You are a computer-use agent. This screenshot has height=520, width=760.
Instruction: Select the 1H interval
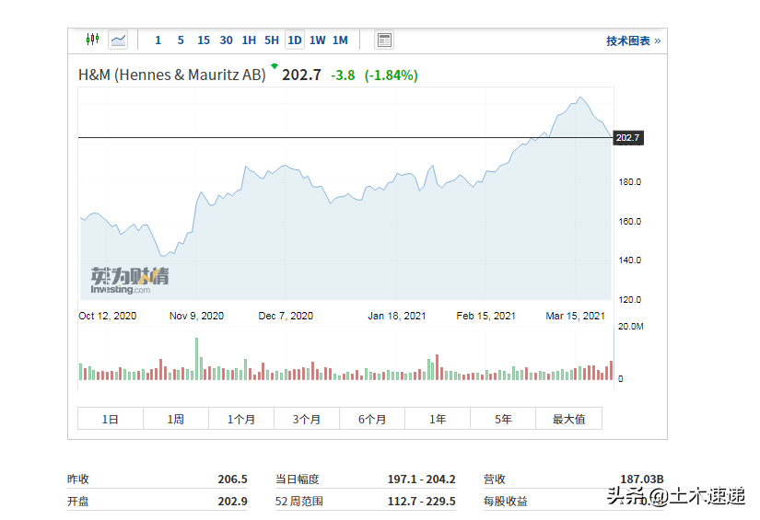coord(249,40)
